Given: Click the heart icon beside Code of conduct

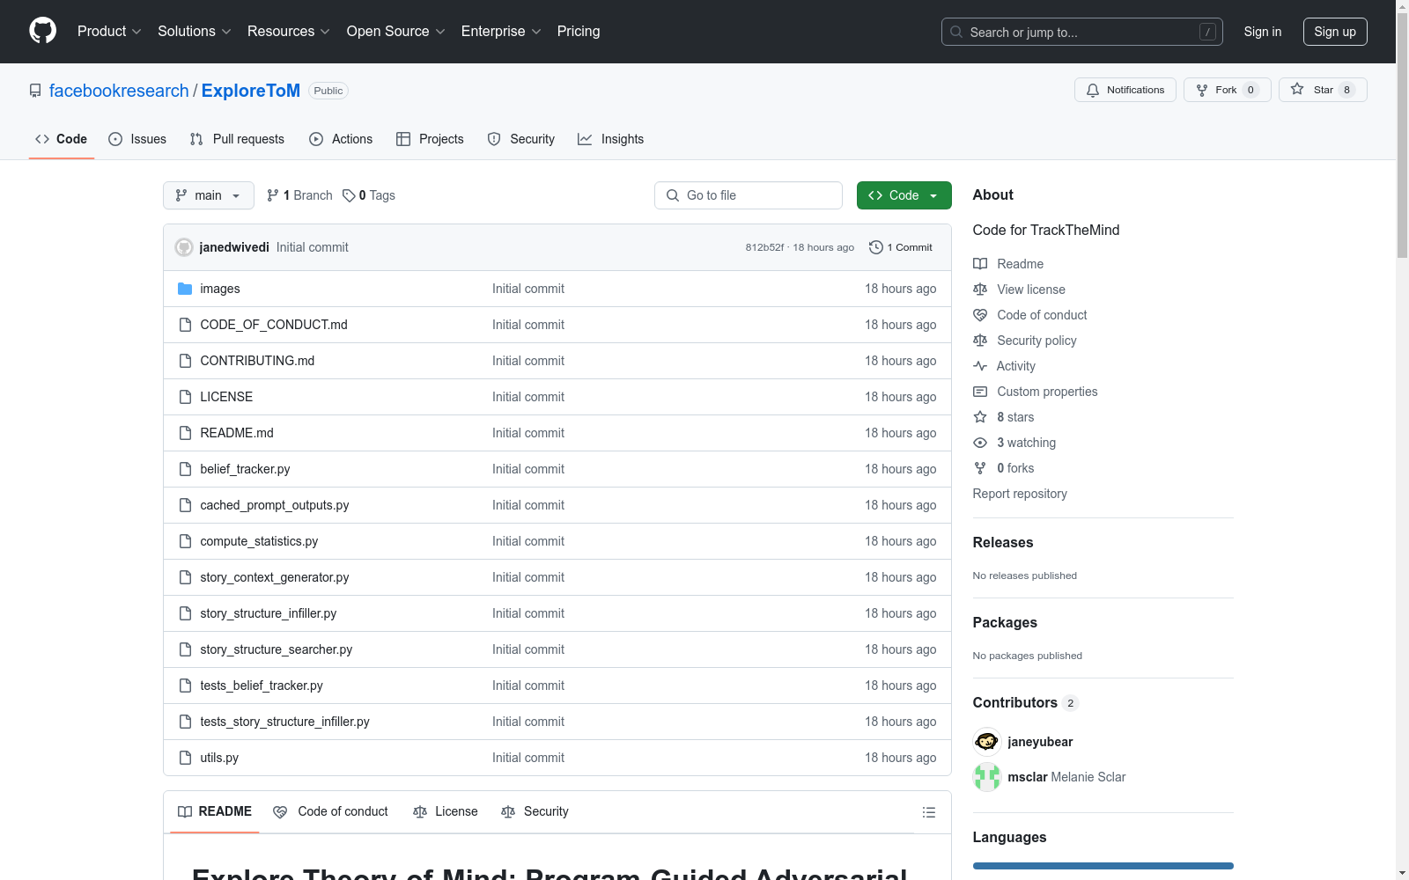Looking at the screenshot, I should point(980,315).
